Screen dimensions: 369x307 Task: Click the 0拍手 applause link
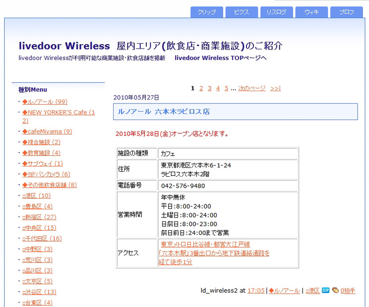tap(348, 291)
